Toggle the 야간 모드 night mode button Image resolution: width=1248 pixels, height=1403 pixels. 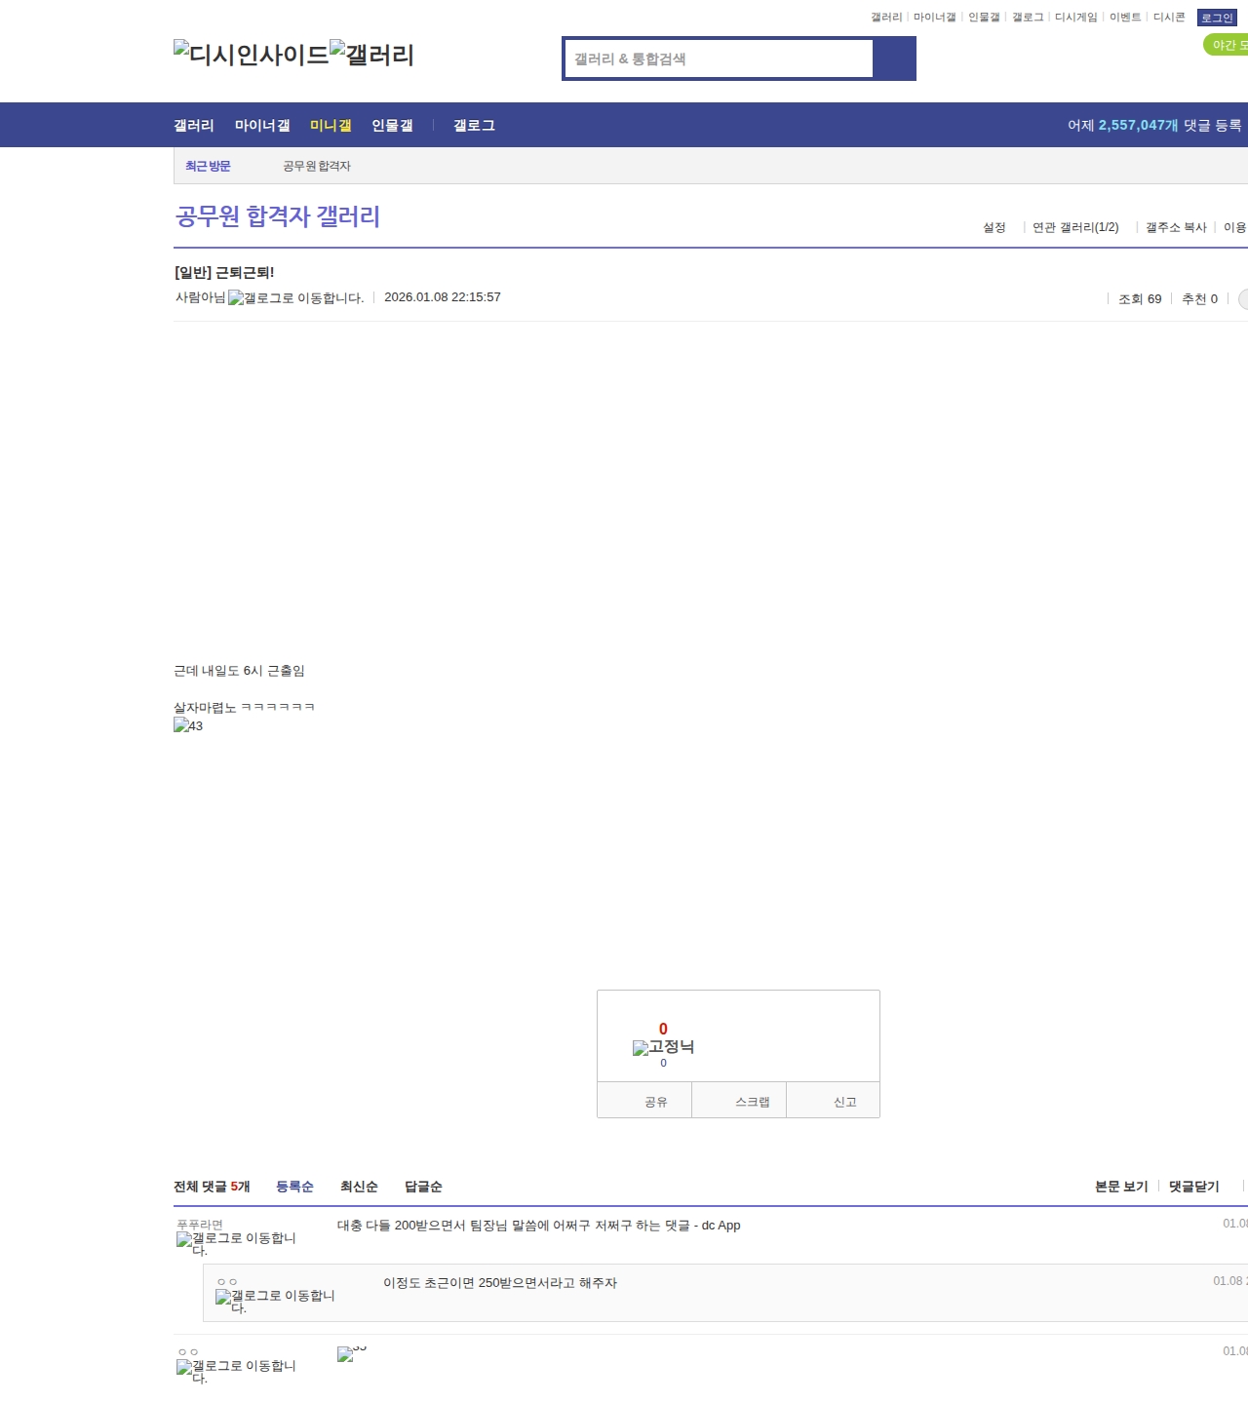(x=1228, y=45)
